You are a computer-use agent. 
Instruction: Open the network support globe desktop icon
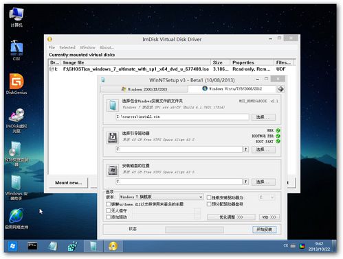tap(16, 219)
